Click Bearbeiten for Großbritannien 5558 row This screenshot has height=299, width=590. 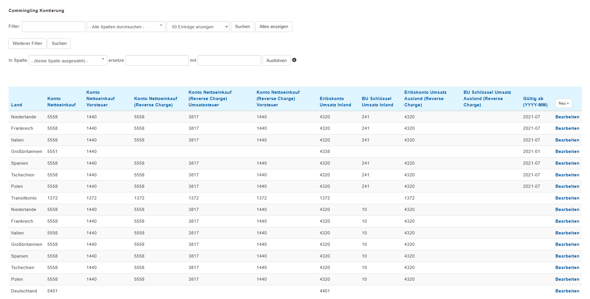pos(567,244)
